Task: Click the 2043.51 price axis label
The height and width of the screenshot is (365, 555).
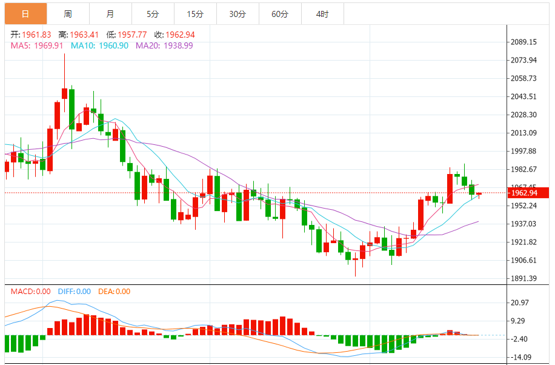Action: pos(523,96)
